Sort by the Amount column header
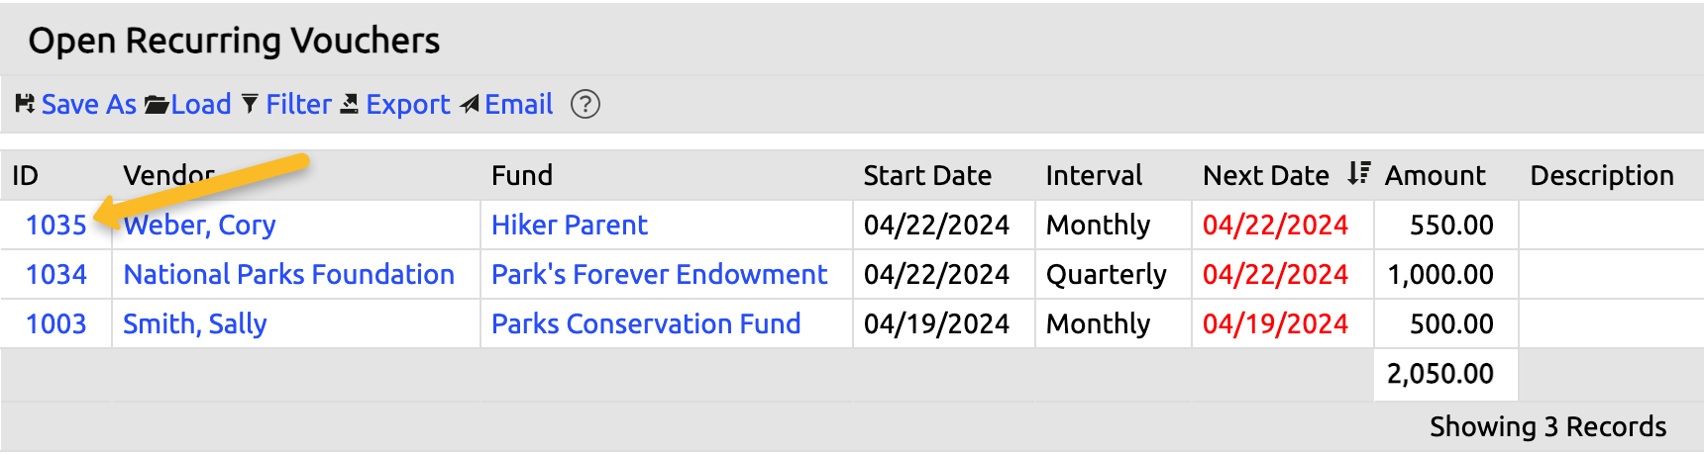 [x=1435, y=176]
